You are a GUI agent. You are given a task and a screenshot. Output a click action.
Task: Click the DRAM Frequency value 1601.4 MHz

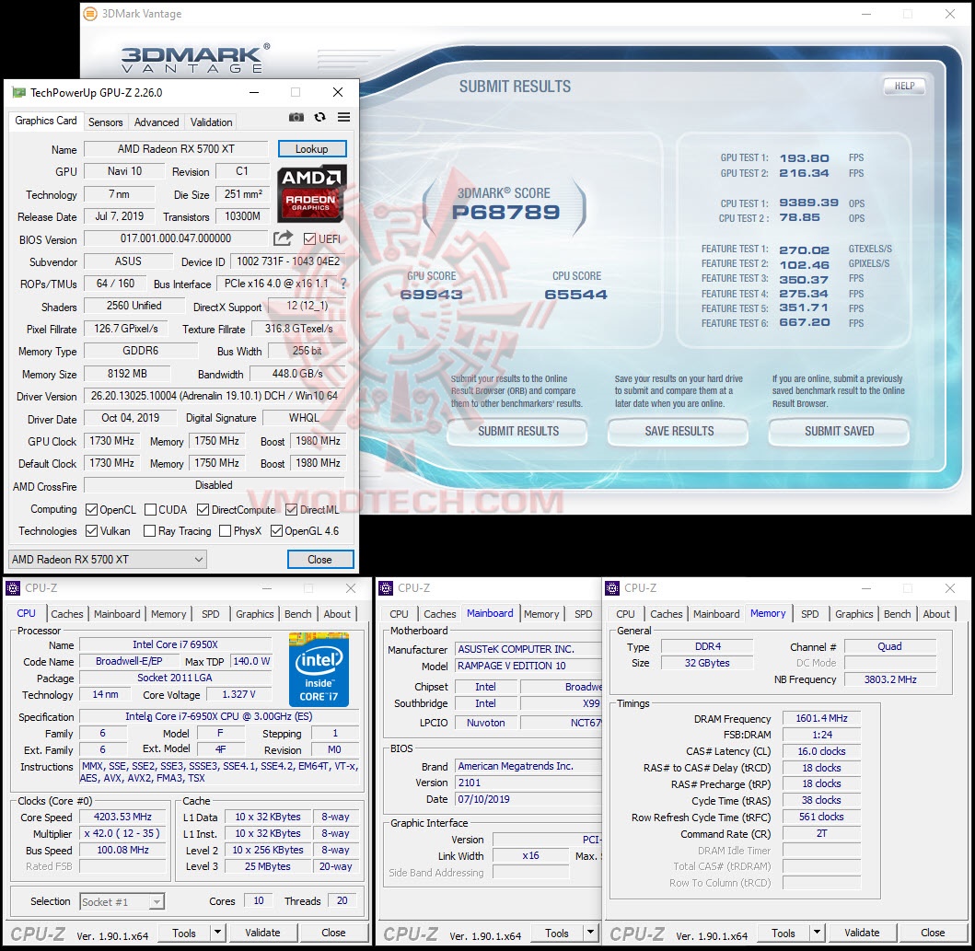click(821, 718)
